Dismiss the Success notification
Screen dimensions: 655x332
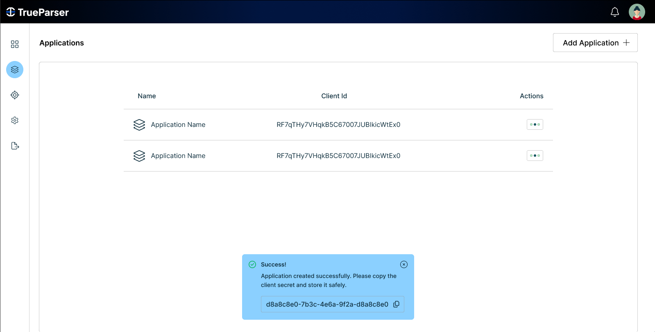point(404,264)
